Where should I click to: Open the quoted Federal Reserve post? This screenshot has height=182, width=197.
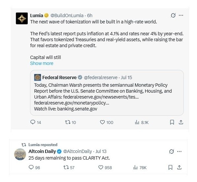107,93
